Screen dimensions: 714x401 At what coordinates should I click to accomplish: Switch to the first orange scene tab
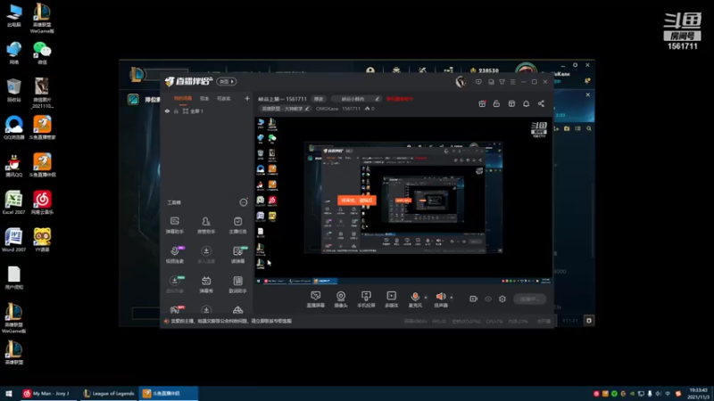(183, 99)
